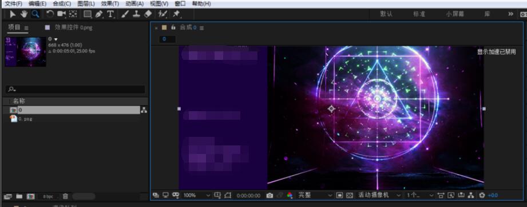Select the Brush tool
Screen dimensions: 527x207
click(125, 14)
